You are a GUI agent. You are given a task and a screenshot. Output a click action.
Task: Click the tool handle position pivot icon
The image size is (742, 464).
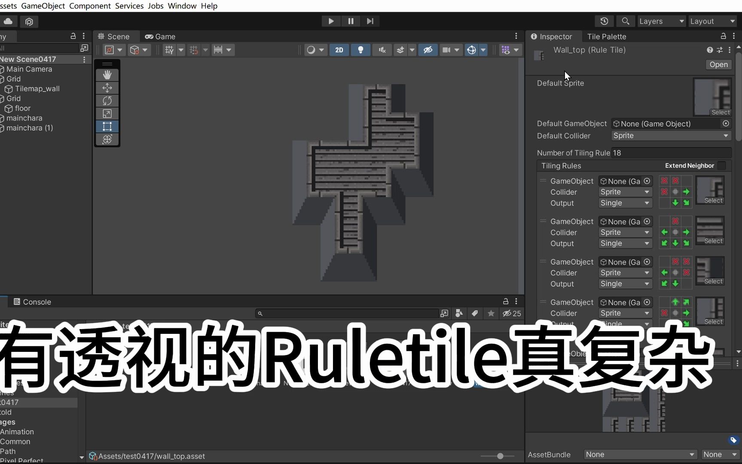[x=110, y=50]
